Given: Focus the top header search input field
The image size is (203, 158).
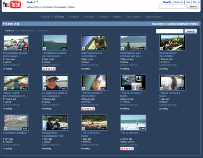Looking at the screenshot, I should point(173,7).
